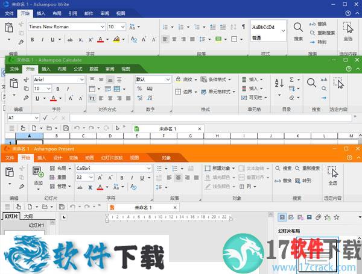
Task: Click the undo icon in Calculate's quick toolbar
Action: pyautogui.click(x=77, y=128)
